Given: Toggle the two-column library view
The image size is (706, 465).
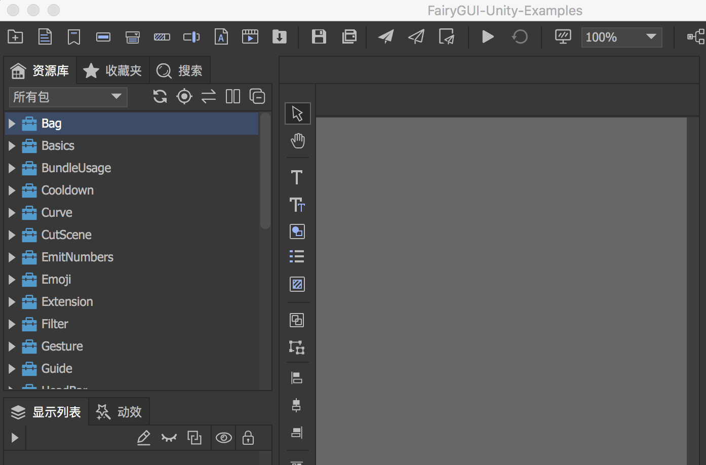Looking at the screenshot, I should tap(233, 96).
